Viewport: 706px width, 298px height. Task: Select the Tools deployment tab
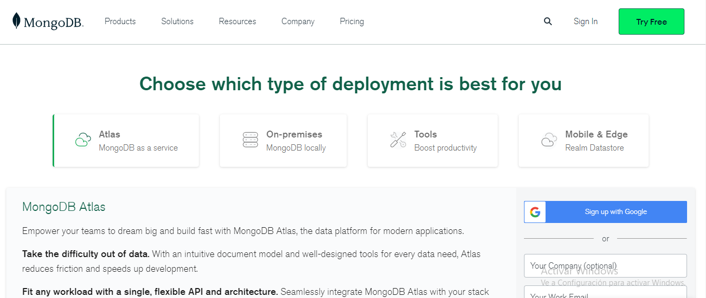click(x=432, y=141)
